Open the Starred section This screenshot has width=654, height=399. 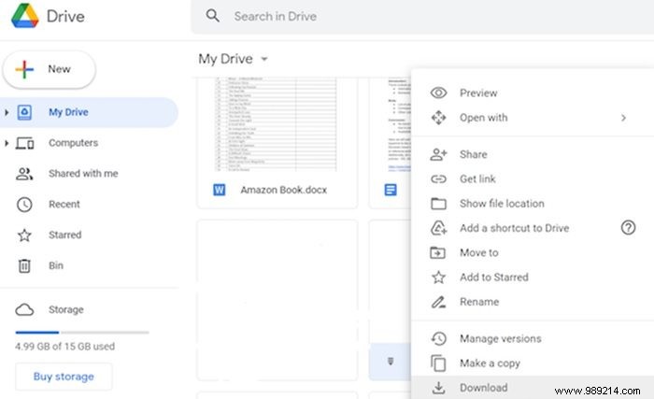(64, 235)
